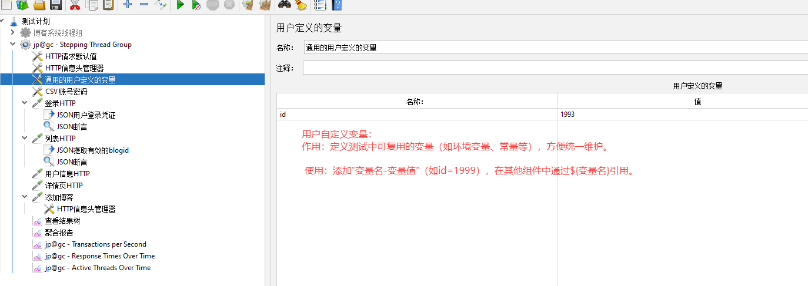Select jp@gc - Stepping Thread Group
808x286 pixels.
point(82,45)
